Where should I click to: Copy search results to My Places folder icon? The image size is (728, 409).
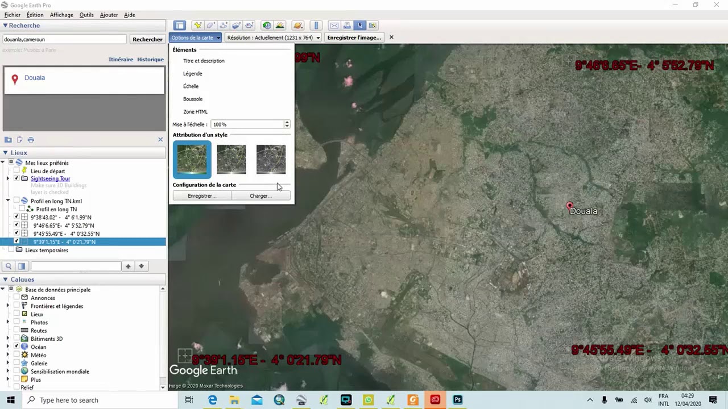8,140
